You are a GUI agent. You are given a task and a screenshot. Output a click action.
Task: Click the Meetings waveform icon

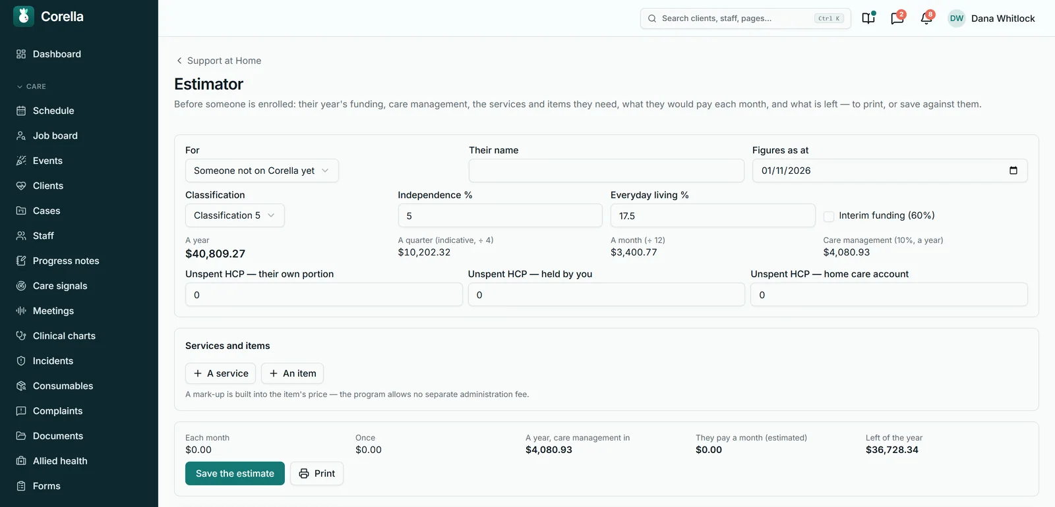(21, 311)
